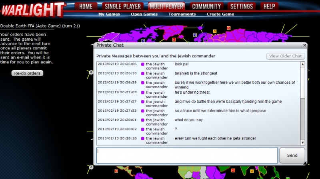Go to the SETTINGS tab
Screen dimensions: 320x179
pyautogui.click(x=242, y=6)
